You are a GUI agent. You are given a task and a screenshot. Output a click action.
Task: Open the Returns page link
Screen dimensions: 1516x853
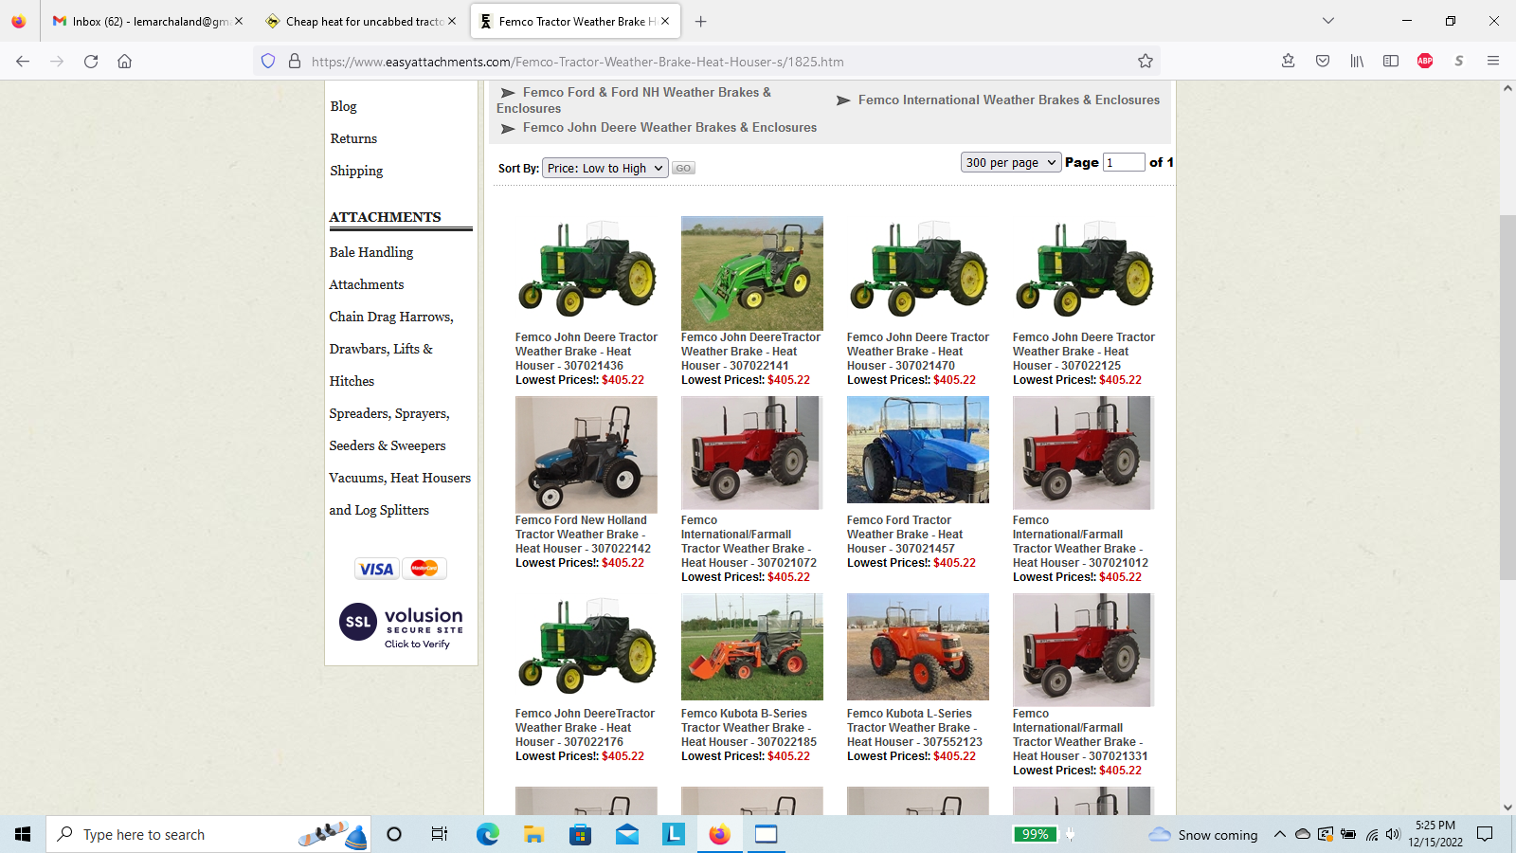coord(353,138)
